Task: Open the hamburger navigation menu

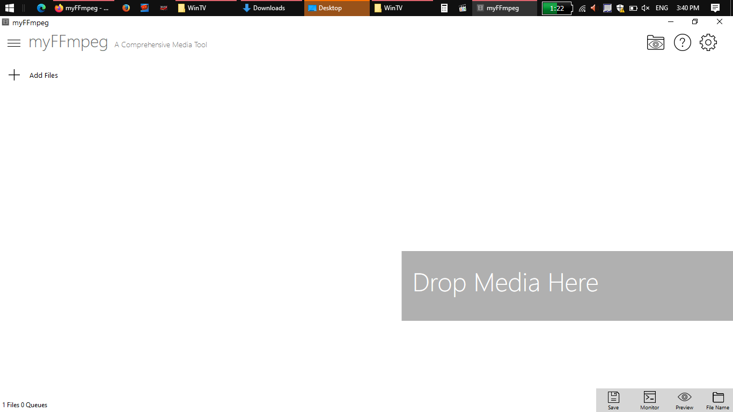Action: click(14, 43)
